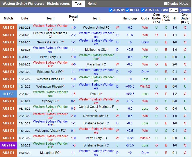Uncheck the INT CF league filter
Image resolution: width=192 pixels, height=157 pixels.
point(127,10)
